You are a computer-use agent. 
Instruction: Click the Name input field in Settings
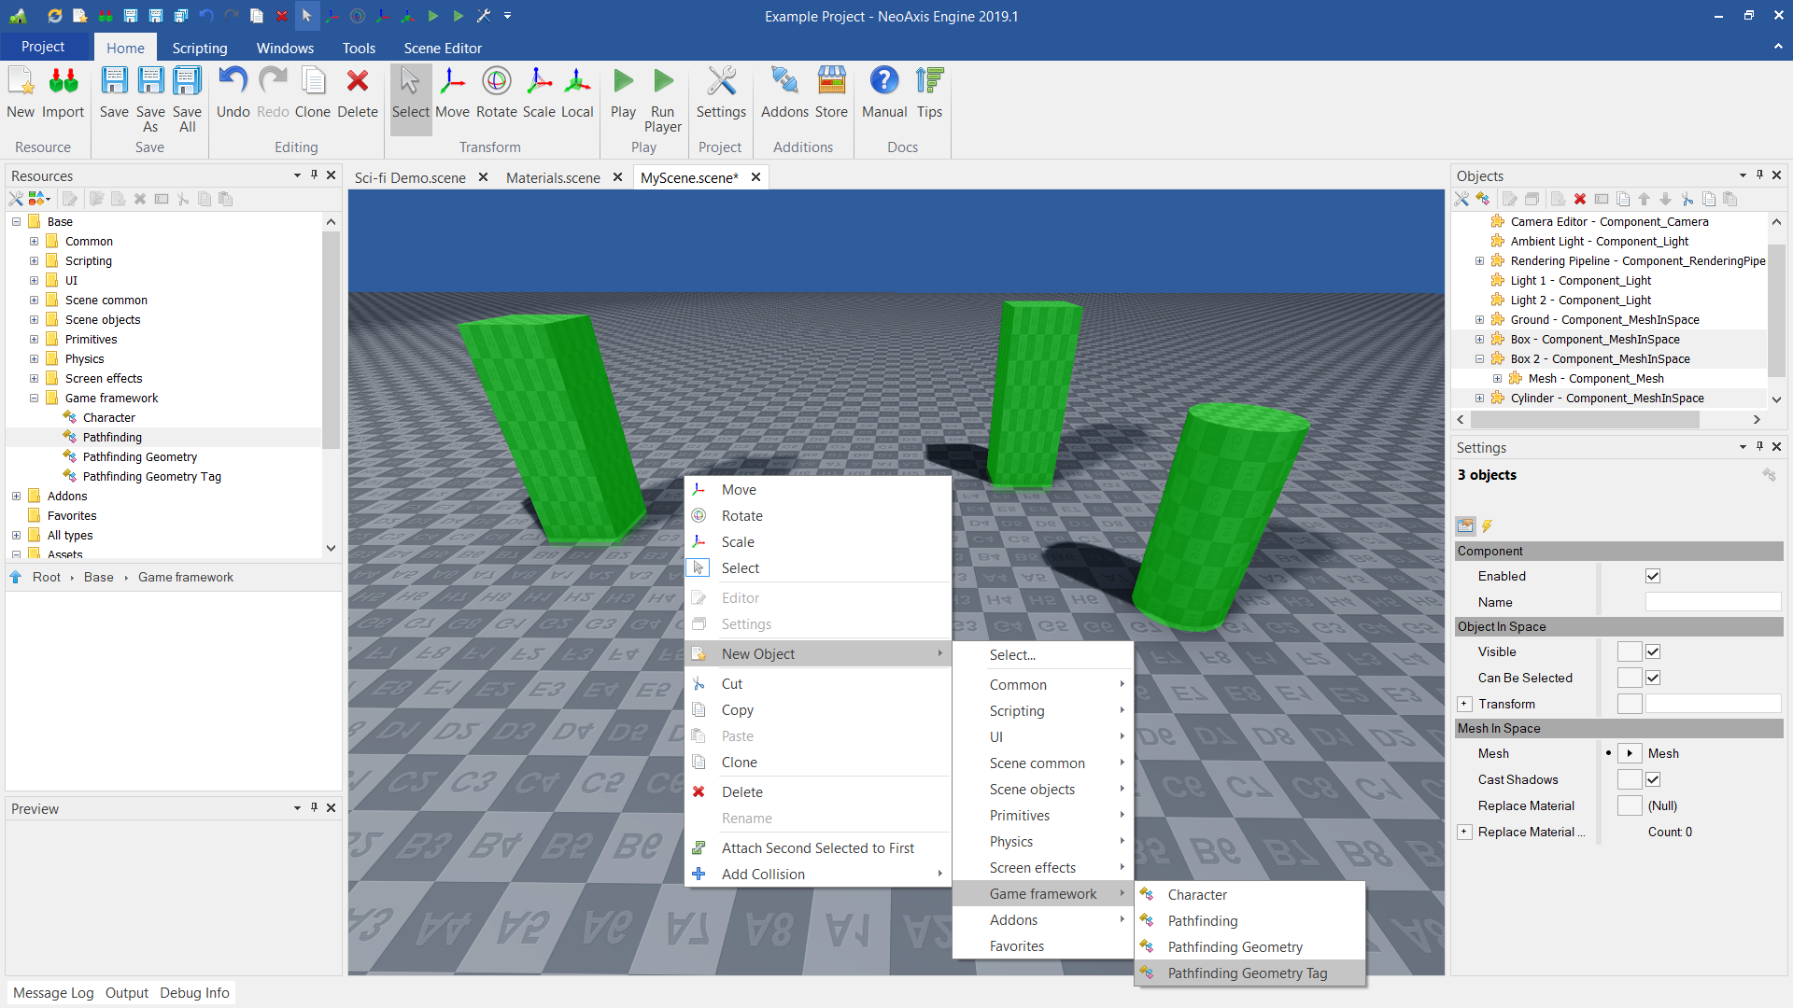1713,602
